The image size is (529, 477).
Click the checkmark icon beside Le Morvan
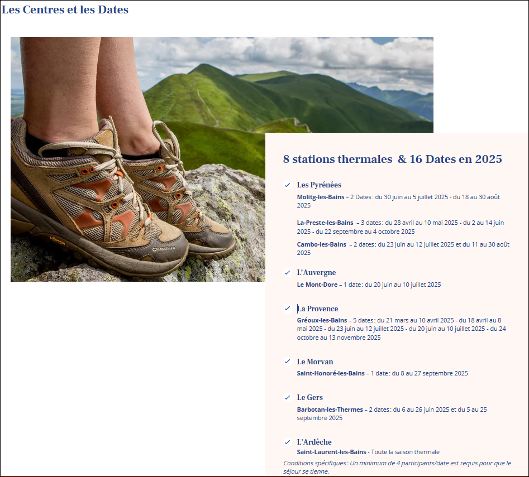288,362
